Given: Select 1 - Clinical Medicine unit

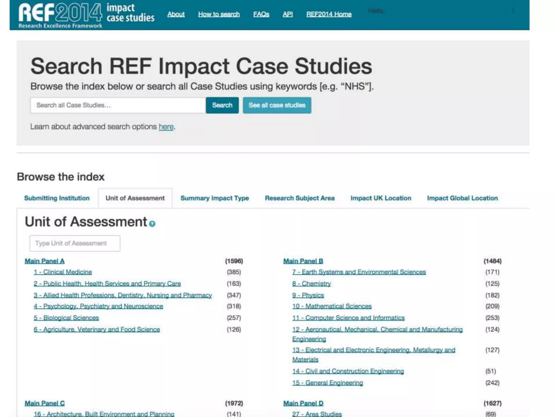Looking at the screenshot, I should tap(63, 272).
